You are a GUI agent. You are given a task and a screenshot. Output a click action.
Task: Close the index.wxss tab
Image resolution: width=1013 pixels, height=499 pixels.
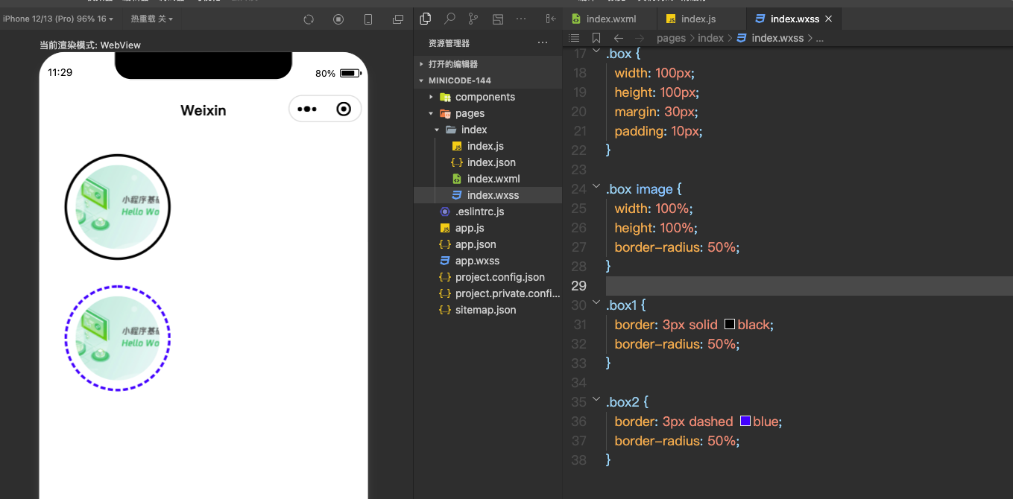coord(828,19)
